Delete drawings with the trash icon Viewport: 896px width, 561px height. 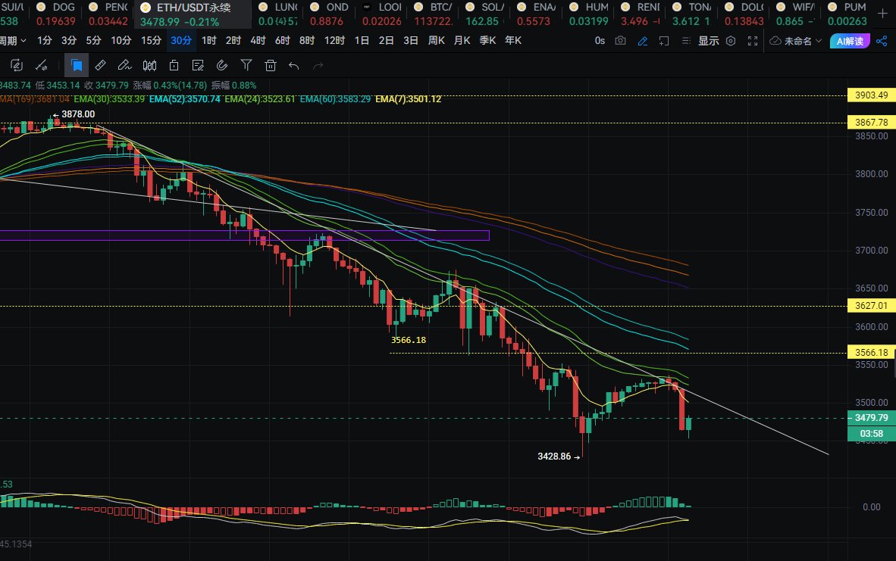(271, 66)
